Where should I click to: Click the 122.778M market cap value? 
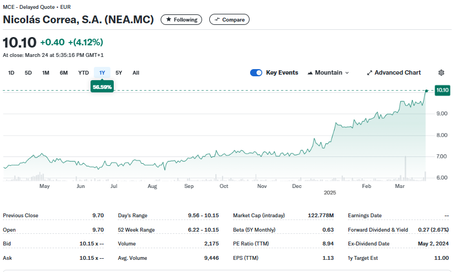click(321, 216)
